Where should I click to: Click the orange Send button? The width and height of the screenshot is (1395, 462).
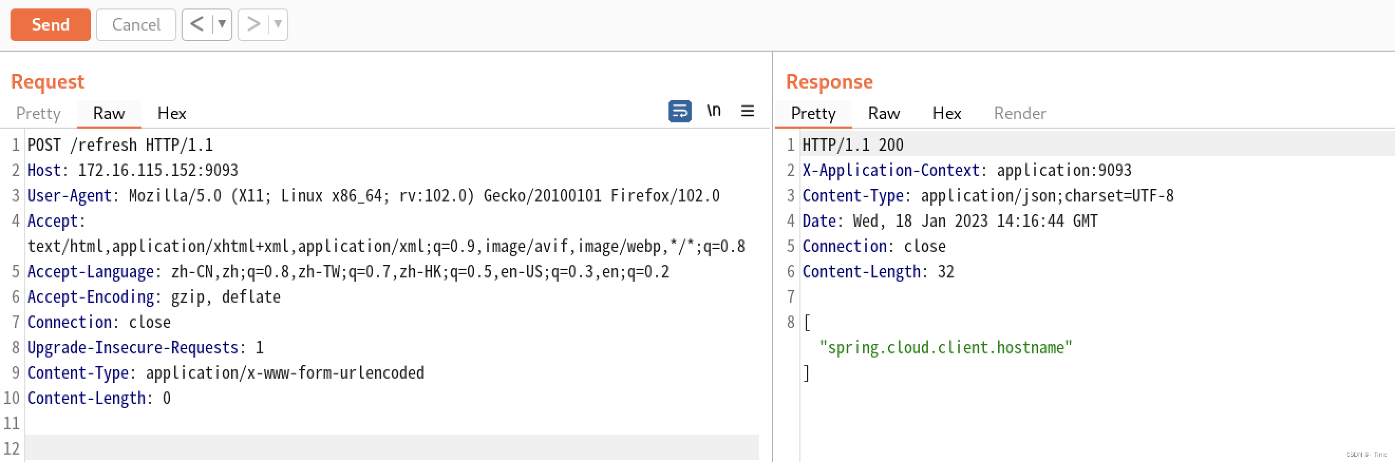(x=50, y=24)
